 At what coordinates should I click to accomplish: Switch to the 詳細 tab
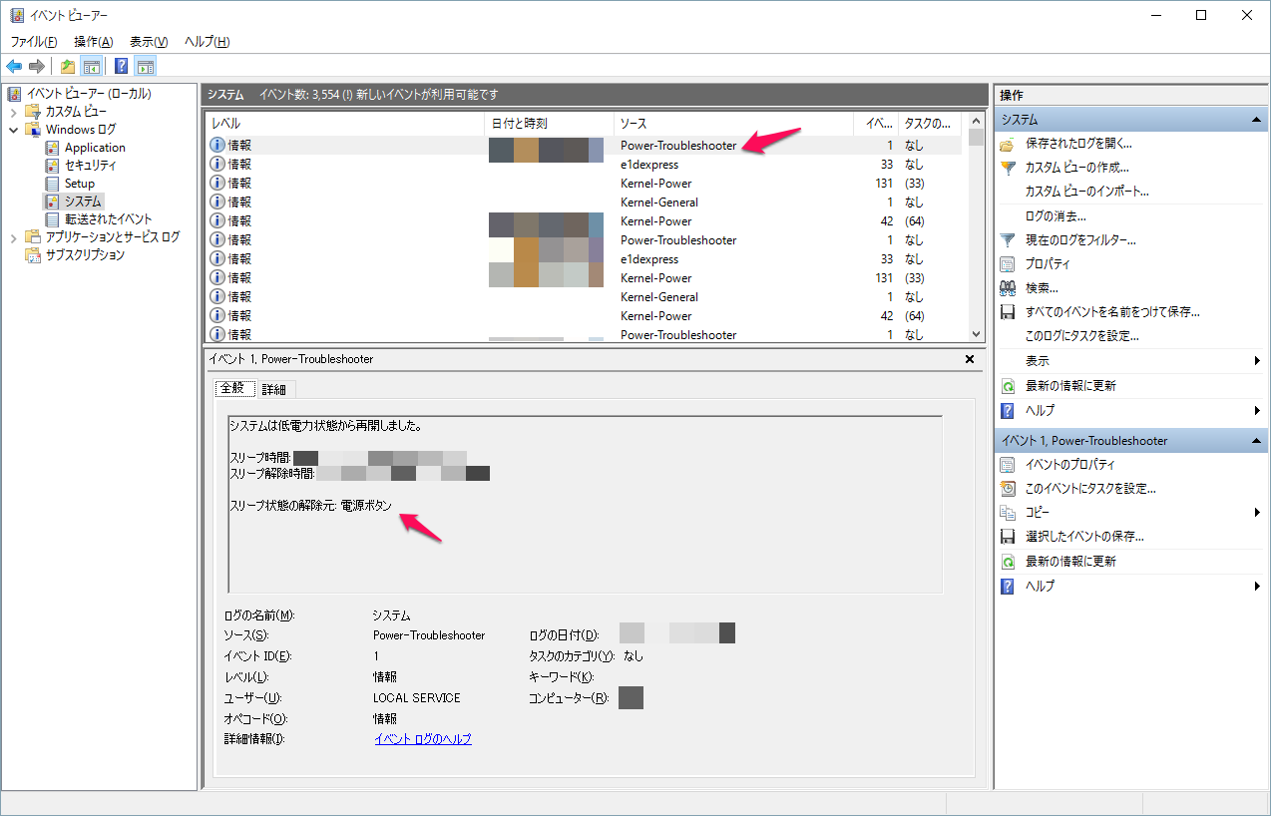click(273, 389)
